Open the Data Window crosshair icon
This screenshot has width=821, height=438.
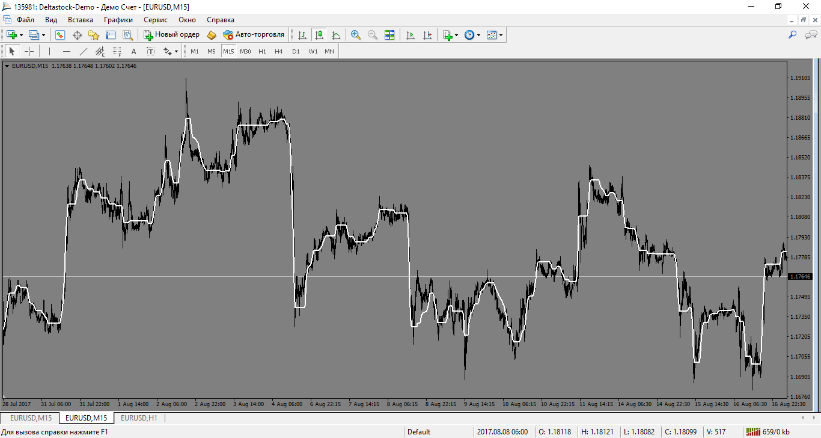point(77,35)
